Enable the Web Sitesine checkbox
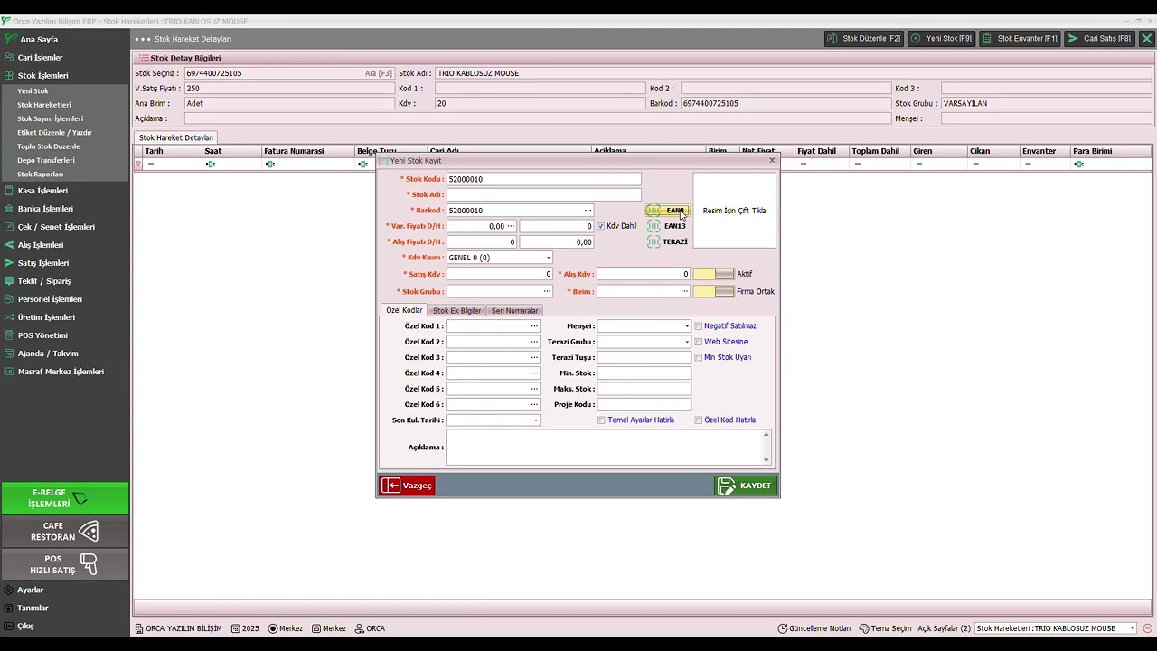This screenshot has width=1157, height=651. tap(699, 342)
